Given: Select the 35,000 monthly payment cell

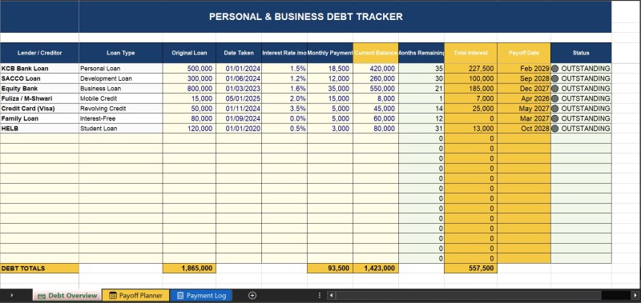Looking at the screenshot, I should pos(330,89).
